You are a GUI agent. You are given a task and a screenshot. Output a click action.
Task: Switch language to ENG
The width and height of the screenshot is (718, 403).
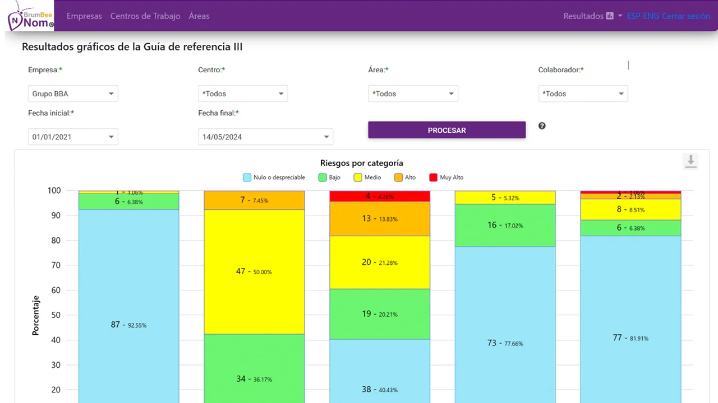pos(651,16)
